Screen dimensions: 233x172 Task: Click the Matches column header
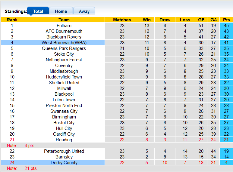pos(122,20)
